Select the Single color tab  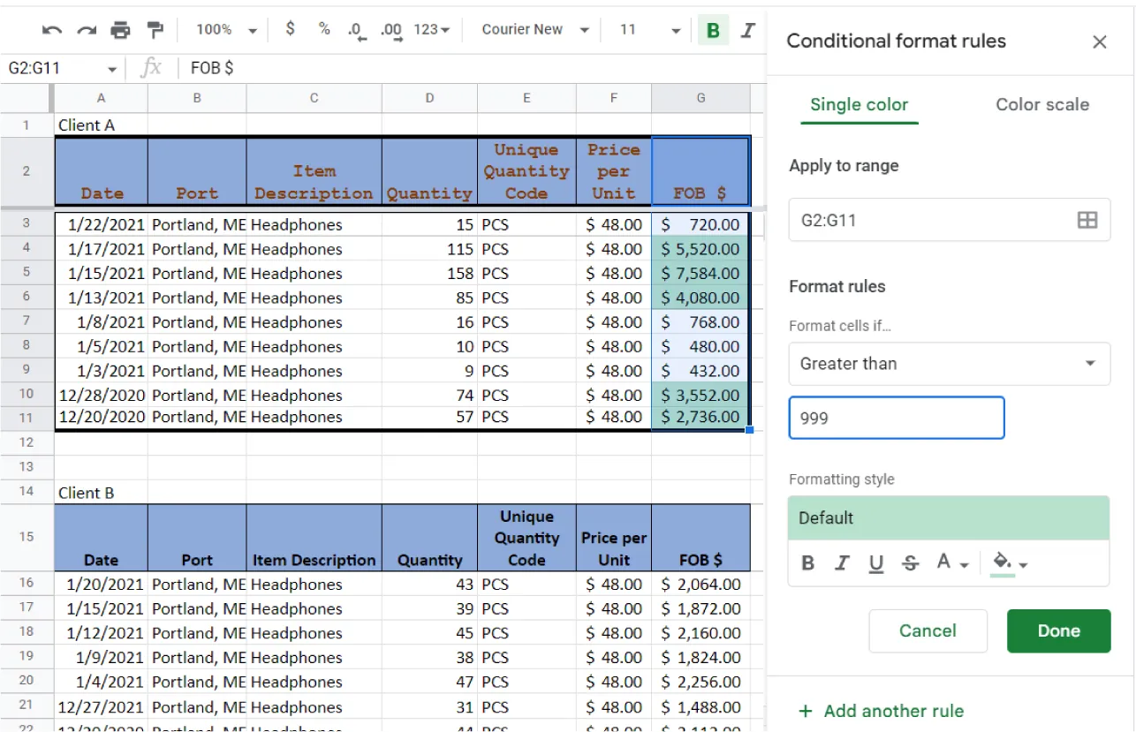pyautogui.click(x=859, y=104)
